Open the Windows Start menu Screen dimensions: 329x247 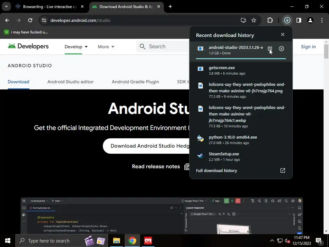[8, 241]
